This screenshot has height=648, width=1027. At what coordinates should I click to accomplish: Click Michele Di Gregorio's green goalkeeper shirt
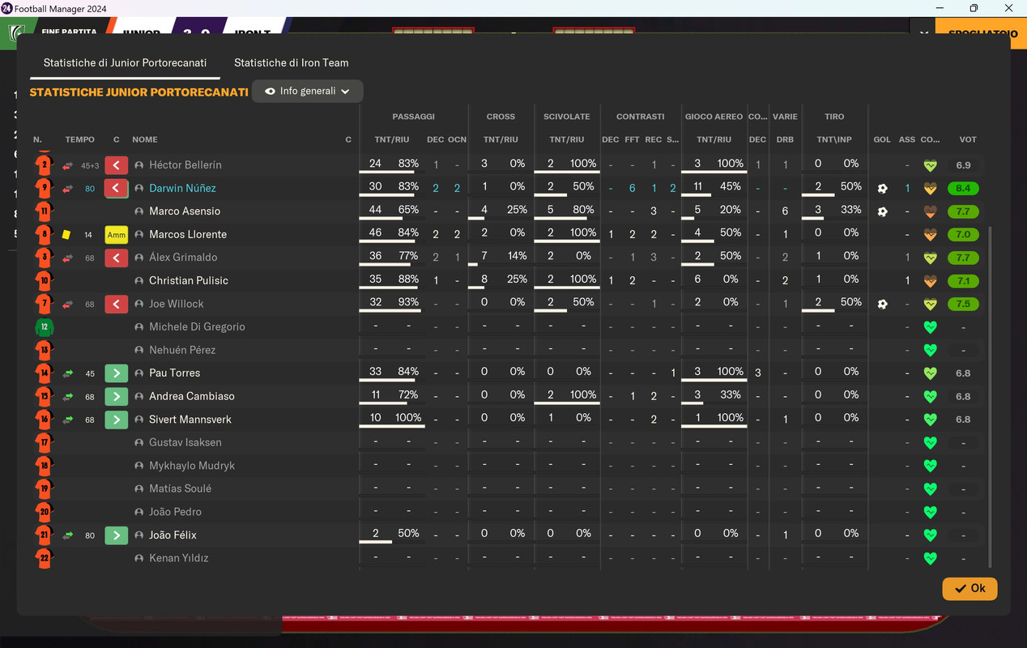[44, 327]
